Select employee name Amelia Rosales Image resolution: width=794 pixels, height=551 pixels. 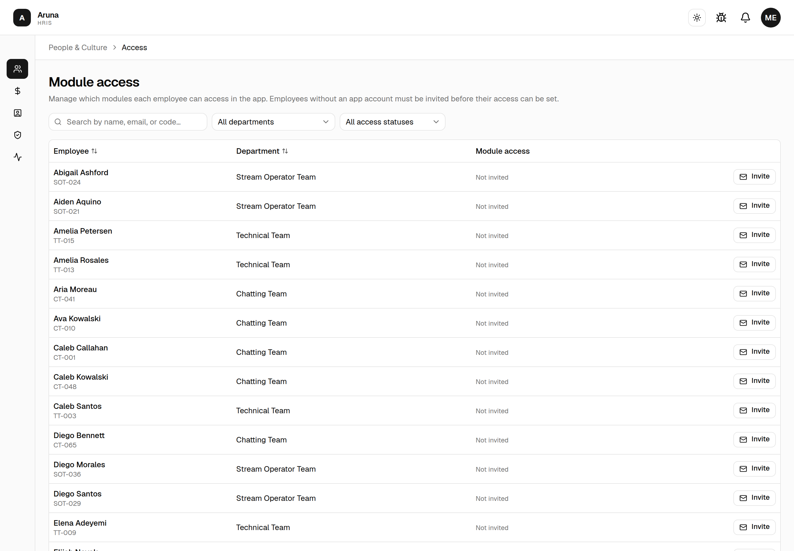tap(81, 260)
